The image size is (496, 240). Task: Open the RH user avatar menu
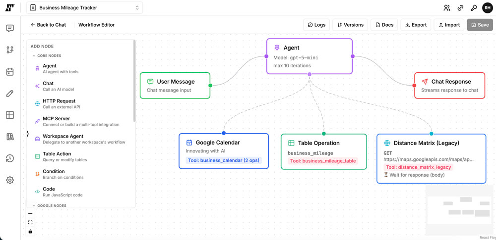[487, 8]
